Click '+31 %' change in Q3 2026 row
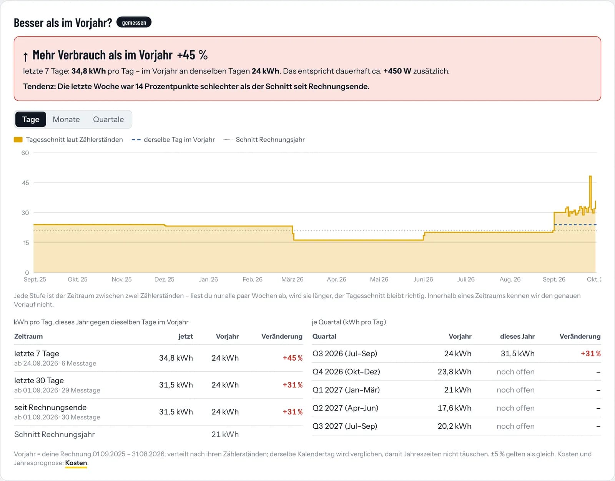Image resolution: width=615 pixels, height=481 pixels. [591, 354]
